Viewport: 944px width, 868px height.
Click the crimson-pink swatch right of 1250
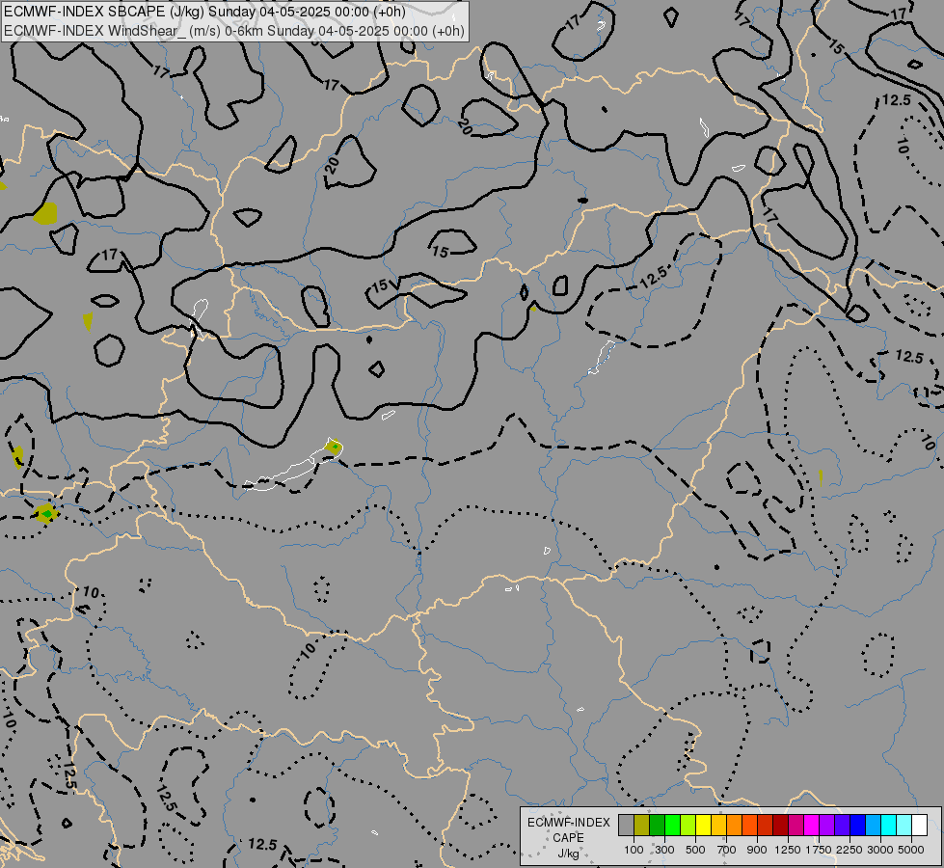click(796, 826)
